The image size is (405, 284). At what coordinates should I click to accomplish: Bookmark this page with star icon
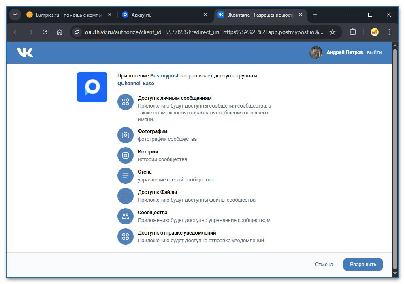(x=333, y=32)
